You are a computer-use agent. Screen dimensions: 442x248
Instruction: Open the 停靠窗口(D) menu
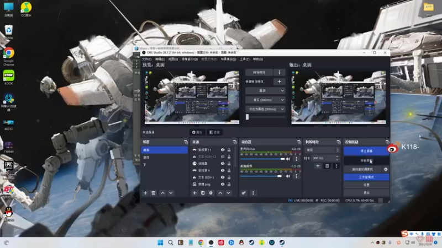pyautogui.click(x=190, y=59)
